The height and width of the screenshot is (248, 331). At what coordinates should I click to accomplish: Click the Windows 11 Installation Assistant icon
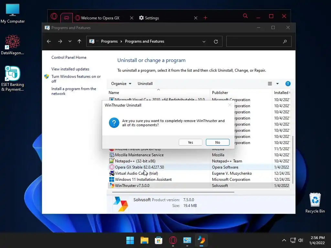[112, 179]
